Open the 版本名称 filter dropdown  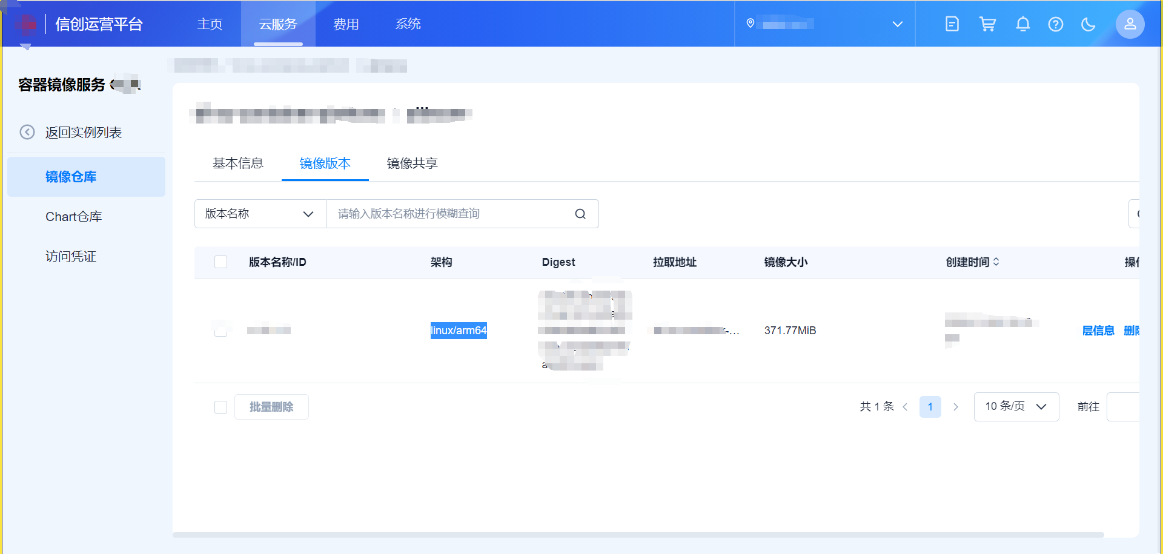point(260,214)
